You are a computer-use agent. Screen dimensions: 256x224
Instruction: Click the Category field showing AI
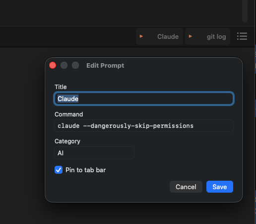[94, 153]
